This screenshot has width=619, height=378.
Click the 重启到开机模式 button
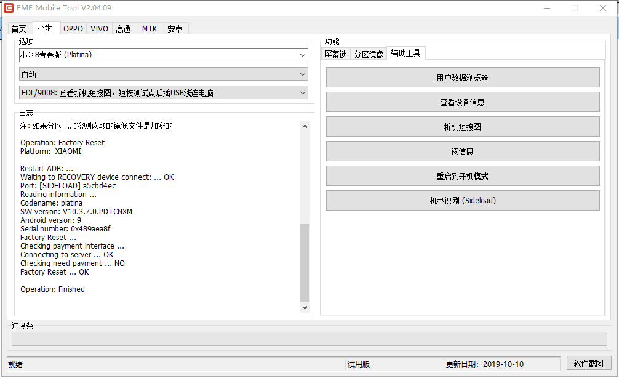[x=463, y=176]
